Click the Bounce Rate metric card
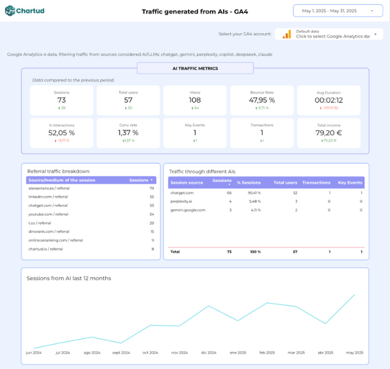 [x=261, y=100]
